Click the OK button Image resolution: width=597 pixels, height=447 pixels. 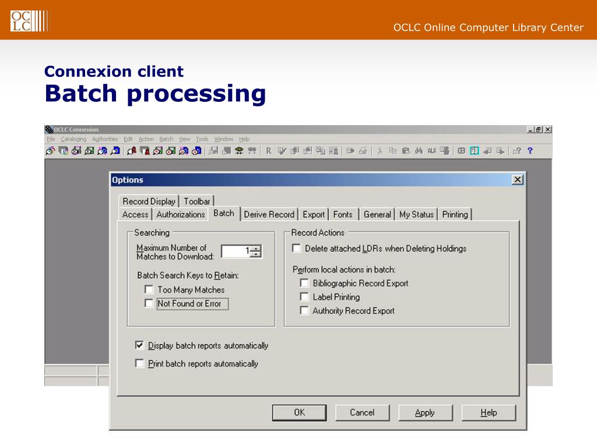point(299,413)
